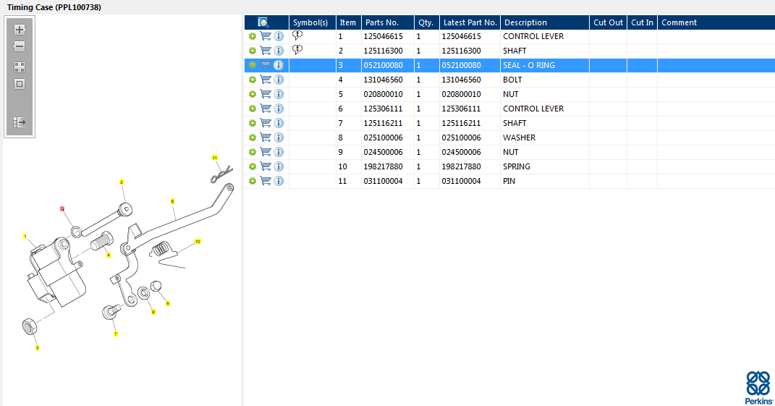Fit diagram to window icon
The height and width of the screenshot is (406, 775).
point(20,84)
